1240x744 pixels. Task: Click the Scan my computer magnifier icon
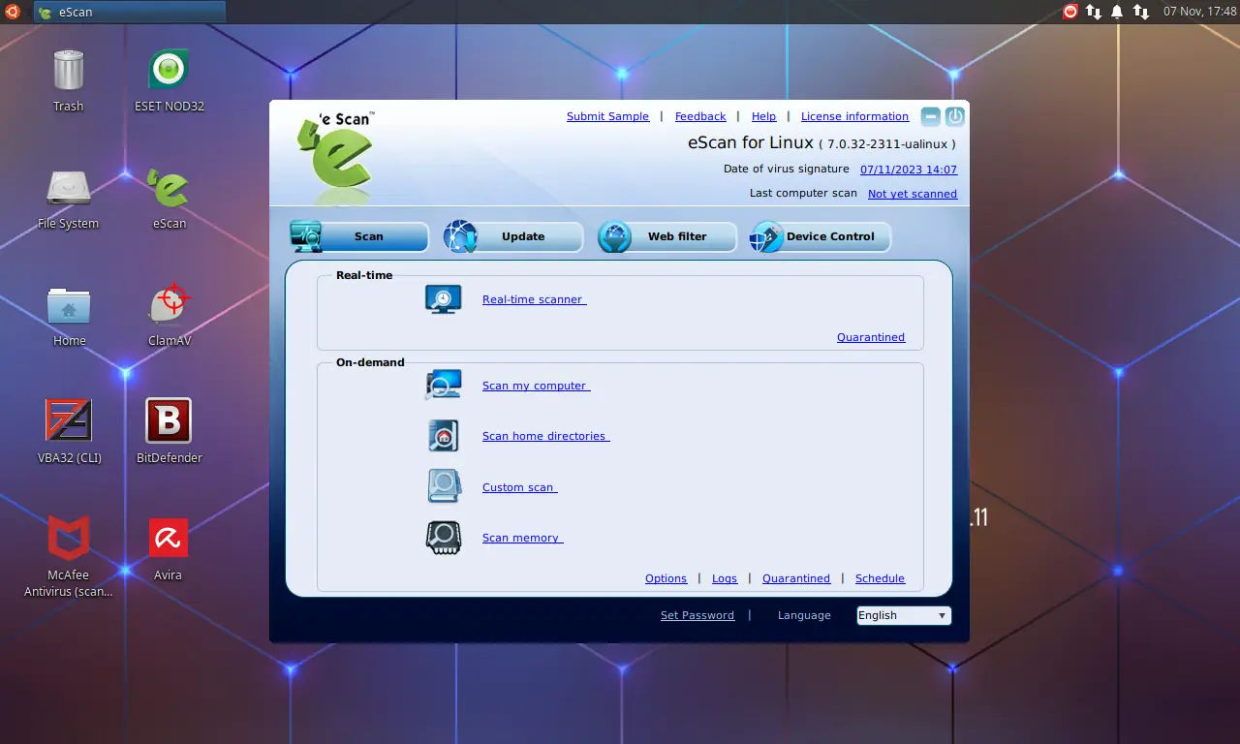[443, 384]
